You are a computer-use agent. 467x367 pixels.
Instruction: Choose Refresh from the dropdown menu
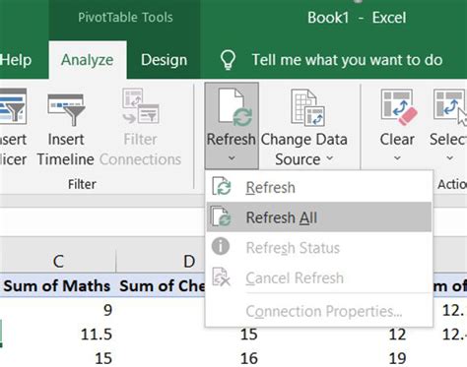coord(318,188)
